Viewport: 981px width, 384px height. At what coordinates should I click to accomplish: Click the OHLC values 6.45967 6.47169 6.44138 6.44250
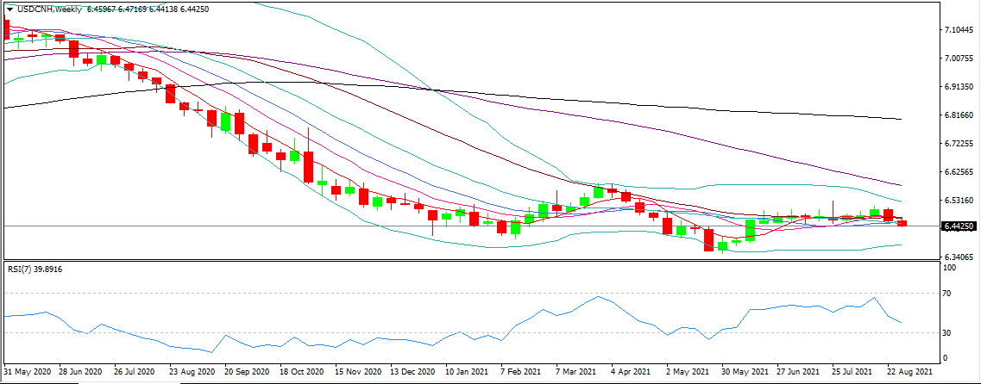click(x=148, y=9)
